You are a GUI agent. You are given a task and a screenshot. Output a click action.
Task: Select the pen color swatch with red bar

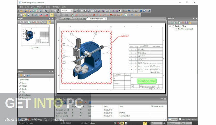tap(41, 15)
